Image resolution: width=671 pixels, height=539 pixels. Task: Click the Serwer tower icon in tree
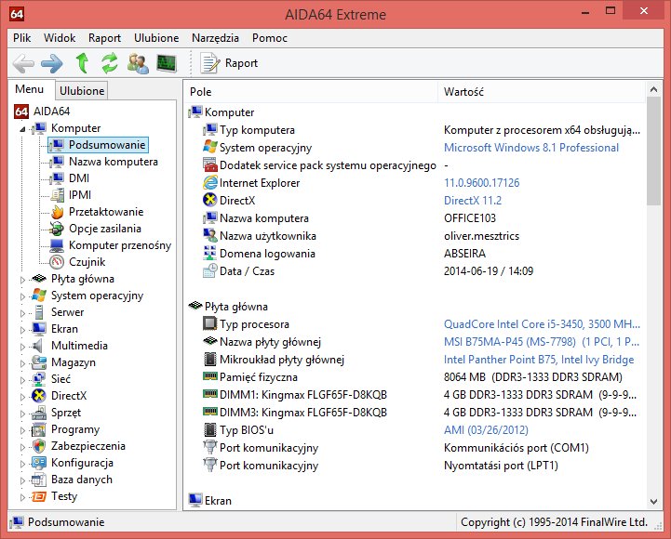tap(39, 312)
